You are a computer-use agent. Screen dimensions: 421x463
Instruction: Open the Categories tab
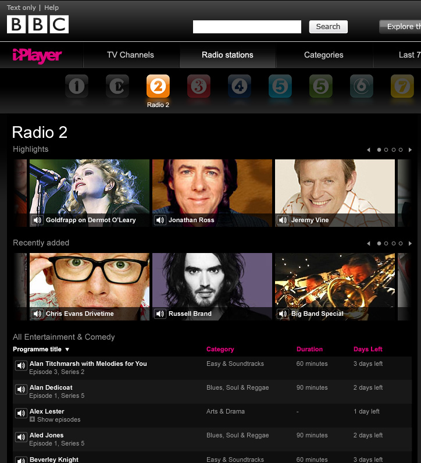323,55
